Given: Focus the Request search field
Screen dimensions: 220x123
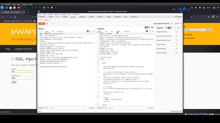Looking at the screenshot, I should point(67,108).
